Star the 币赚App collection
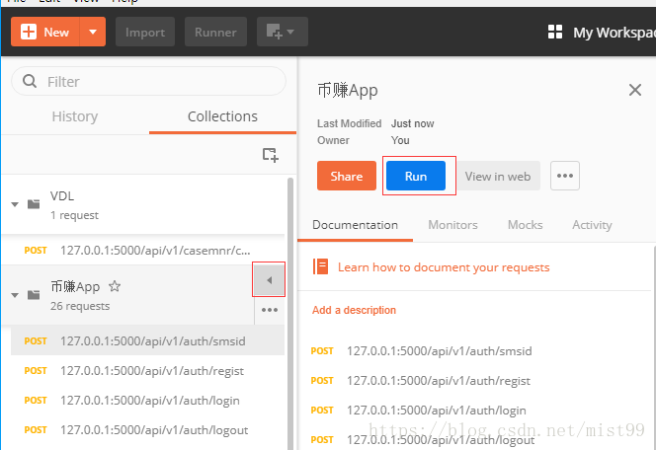The height and width of the screenshot is (450, 656). pos(115,286)
